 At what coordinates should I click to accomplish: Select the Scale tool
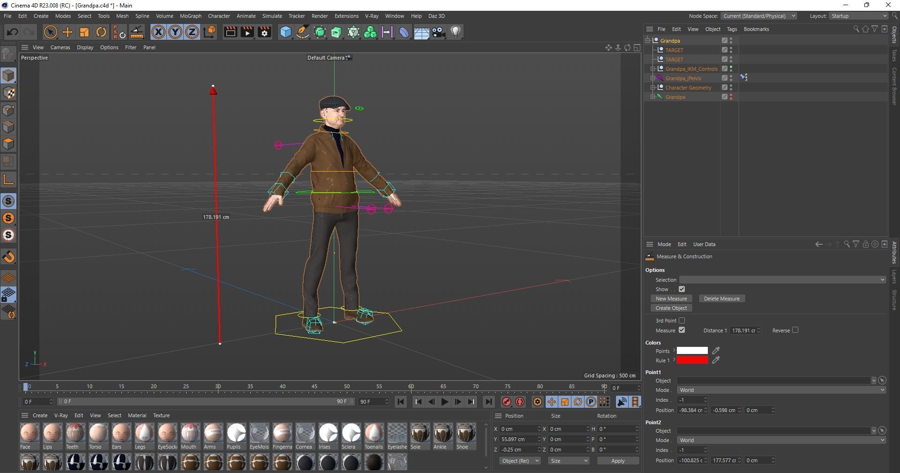[84, 32]
